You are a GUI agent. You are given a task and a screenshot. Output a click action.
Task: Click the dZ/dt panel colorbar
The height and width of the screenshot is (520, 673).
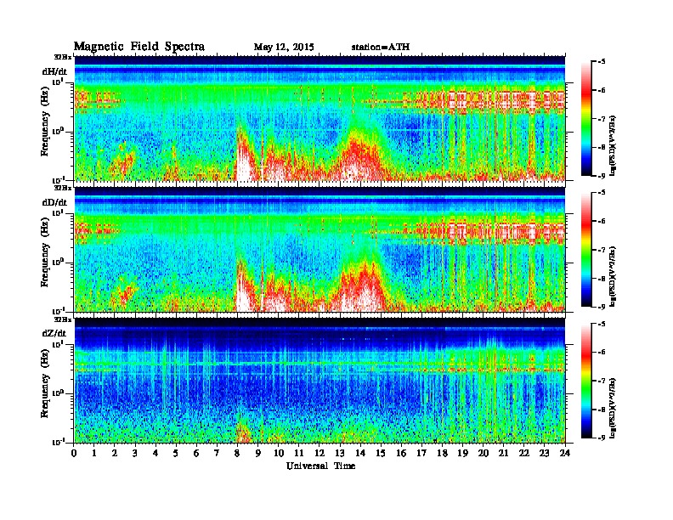tap(586, 381)
